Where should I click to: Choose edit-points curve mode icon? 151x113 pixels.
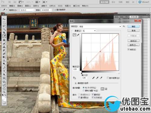coord(75,35)
